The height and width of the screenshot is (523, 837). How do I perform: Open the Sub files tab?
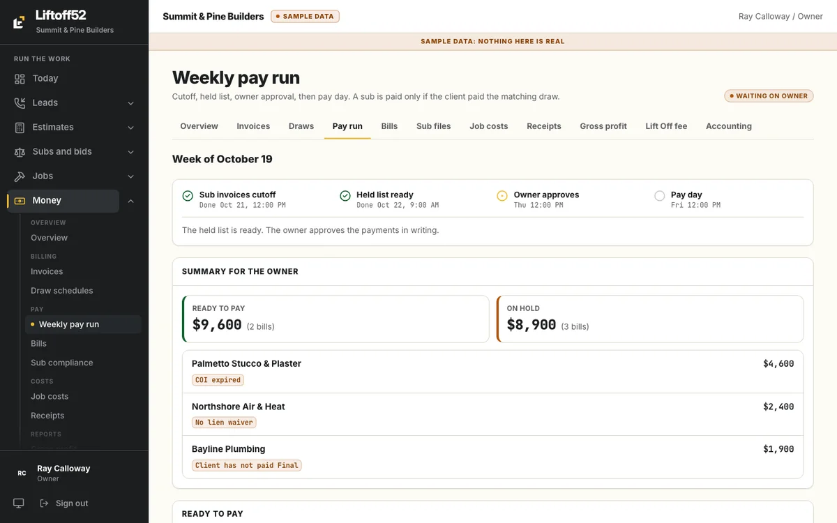pos(434,126)
